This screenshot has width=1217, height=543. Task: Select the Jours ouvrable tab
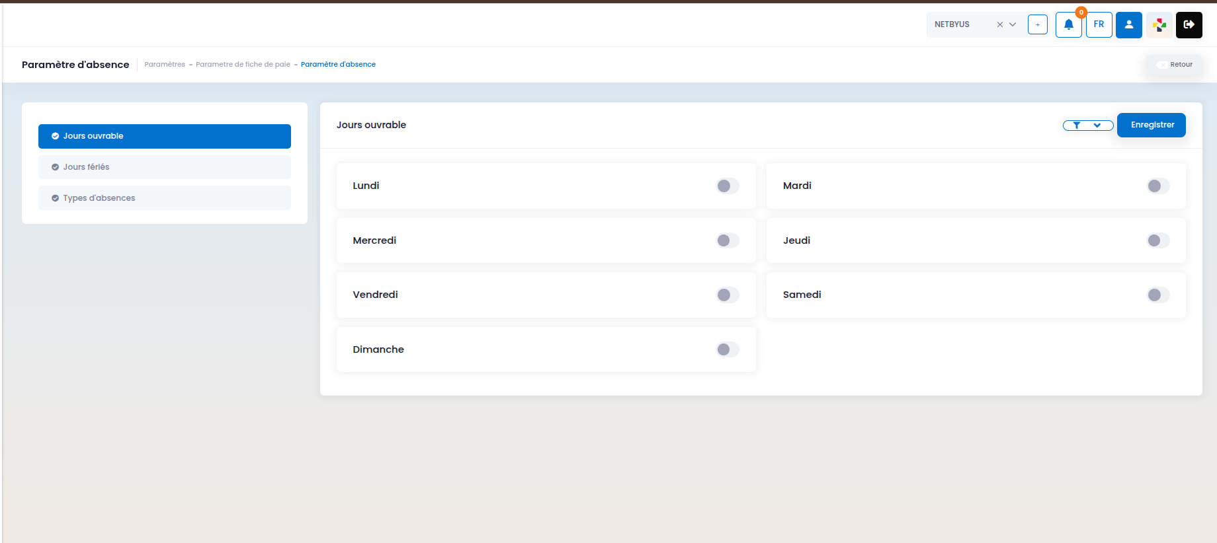click(165, 136)
